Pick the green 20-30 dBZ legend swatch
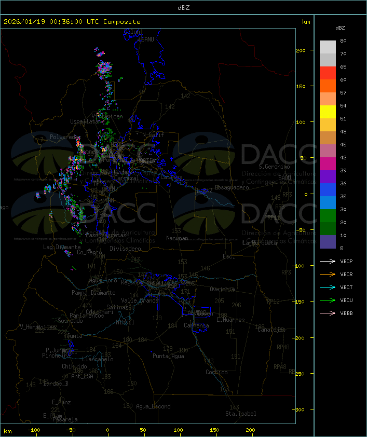Image resolution: width=367 pixels, height=437 pixels. click(x=328, y=216)
